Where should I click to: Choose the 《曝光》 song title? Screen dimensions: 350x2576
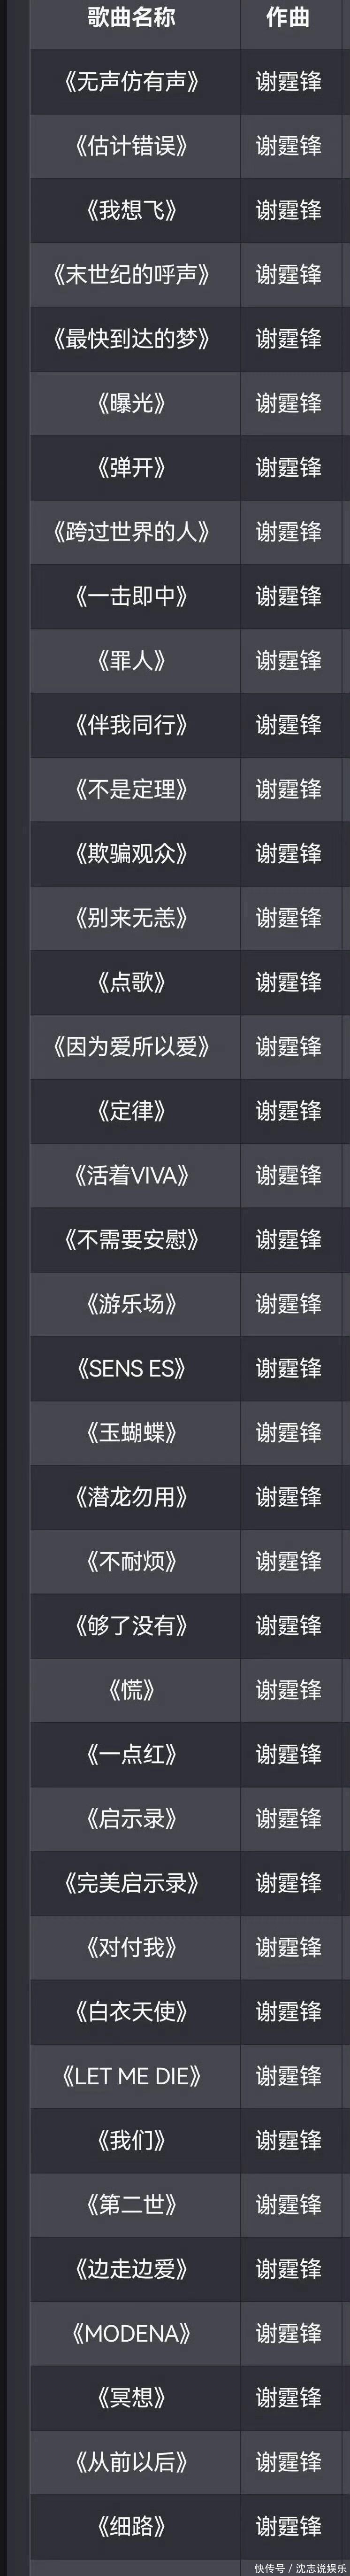click(x=132, y=403)
